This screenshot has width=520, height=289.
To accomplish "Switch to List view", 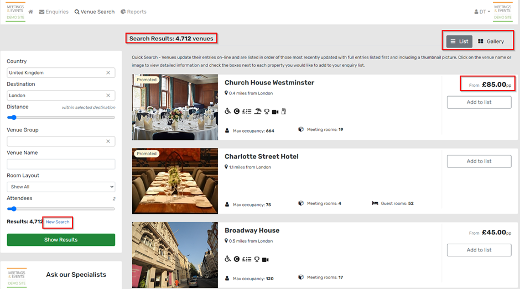I will [x=459, y=41].
